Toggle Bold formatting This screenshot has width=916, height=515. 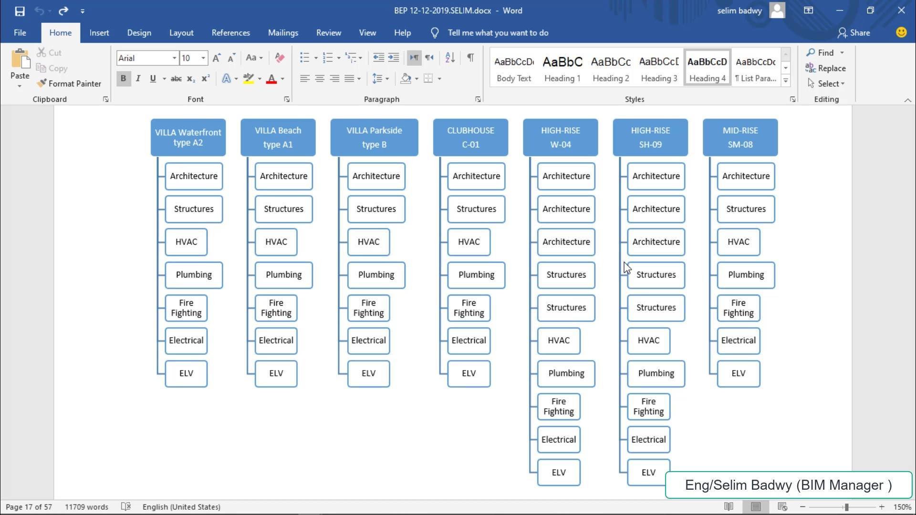pyautogui.click(x=123, y=79)
